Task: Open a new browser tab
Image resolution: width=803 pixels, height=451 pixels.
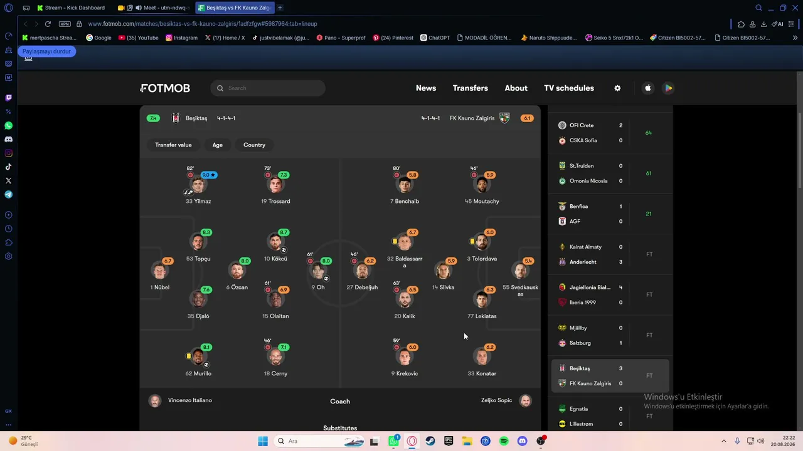Action: pyautogui.click(x=280, y=8)
